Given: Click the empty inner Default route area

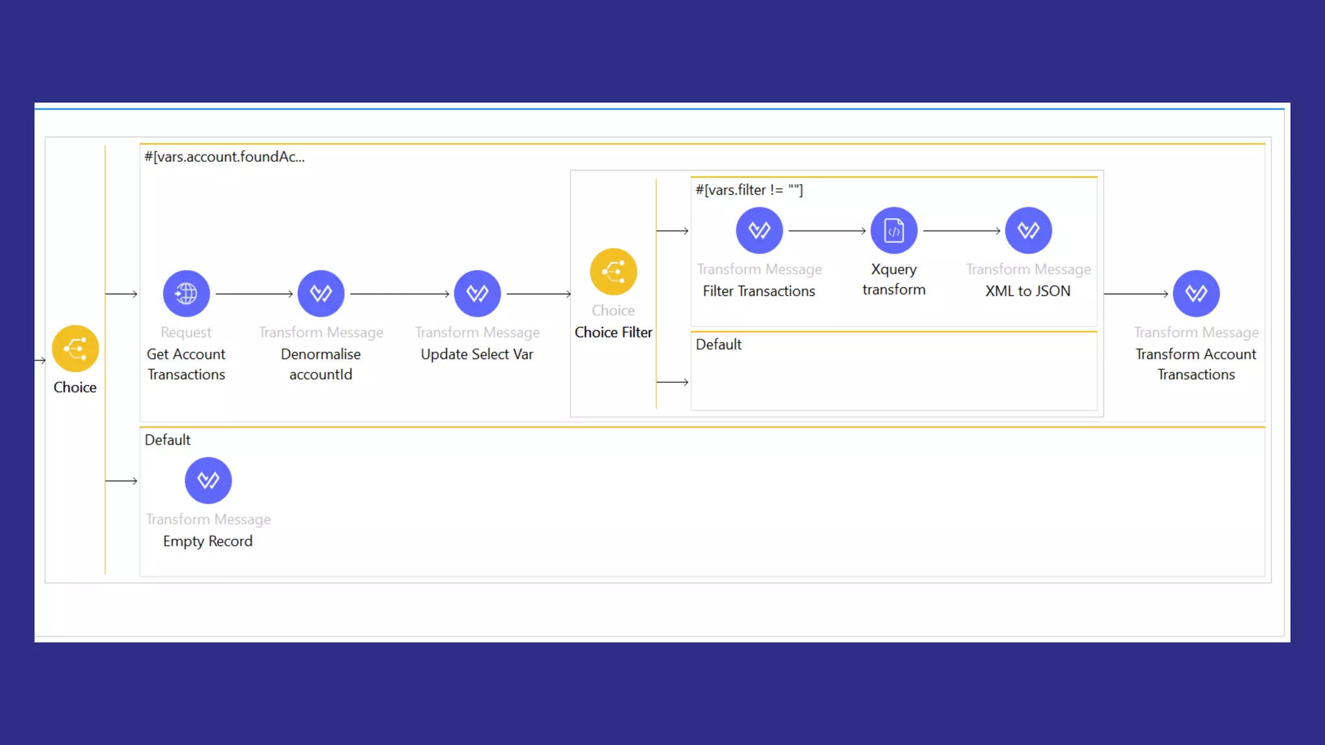Looking at the screenshot, I should pos(893,382).
